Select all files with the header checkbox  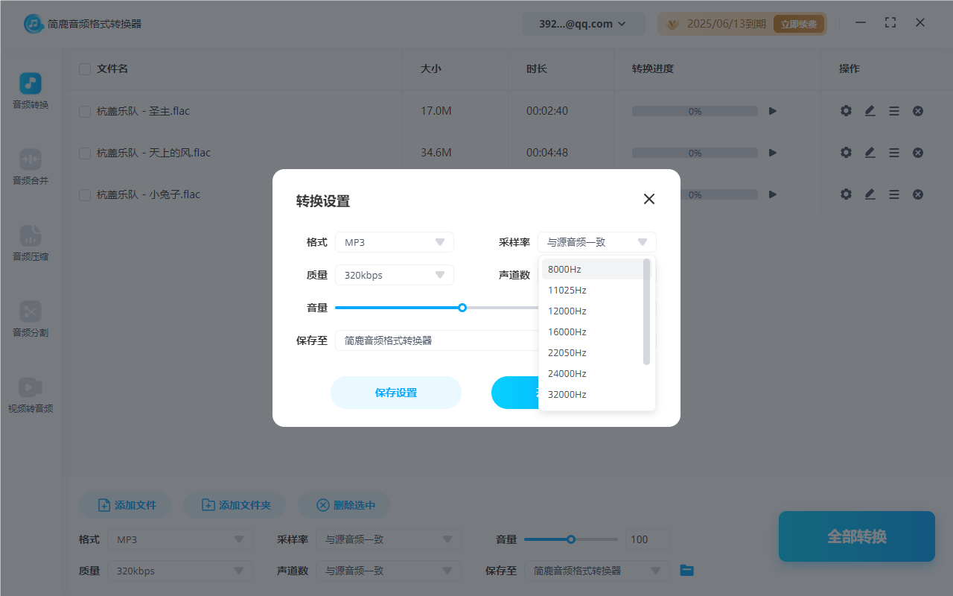(x=85, y=69)
